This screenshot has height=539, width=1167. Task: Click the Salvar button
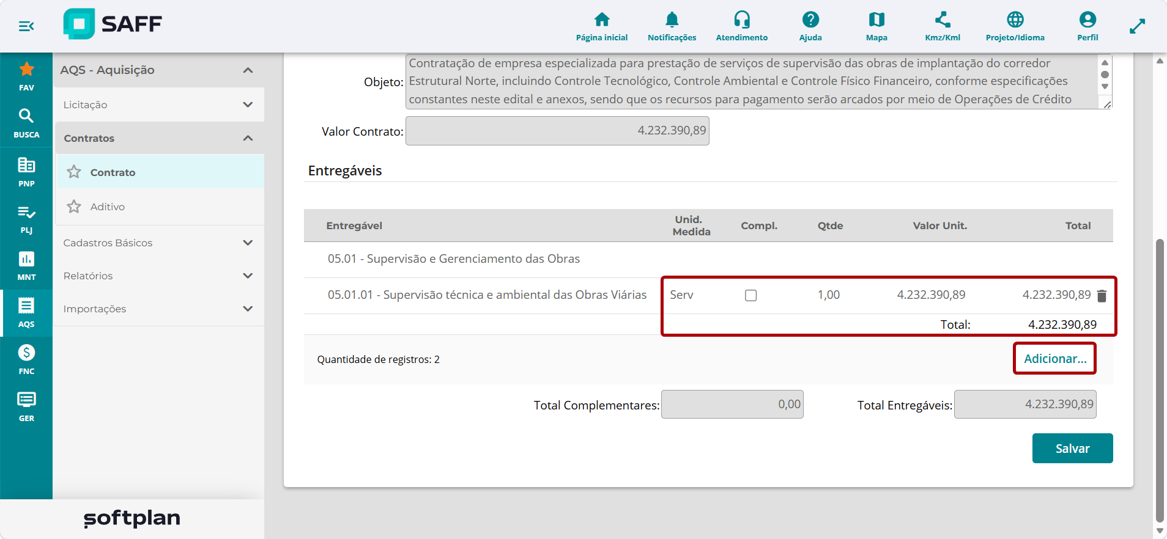1072,449
